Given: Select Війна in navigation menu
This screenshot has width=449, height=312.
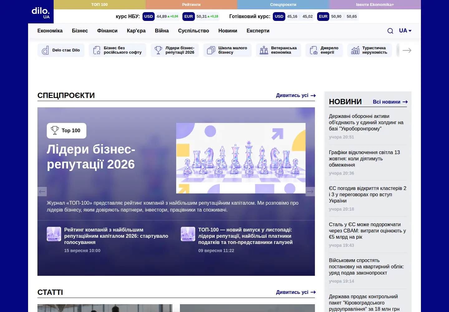Looking at the screenshot, I should pyautogui.click(x=162, y=31).
